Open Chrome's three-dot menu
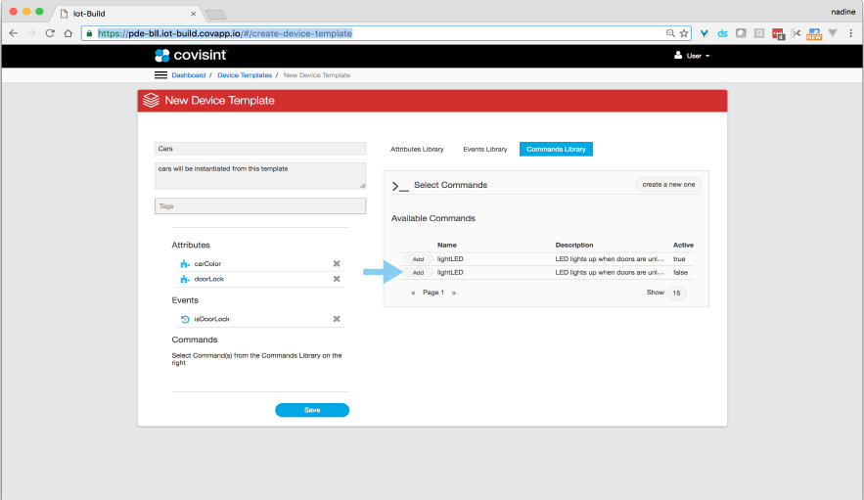 pos(851,32)
